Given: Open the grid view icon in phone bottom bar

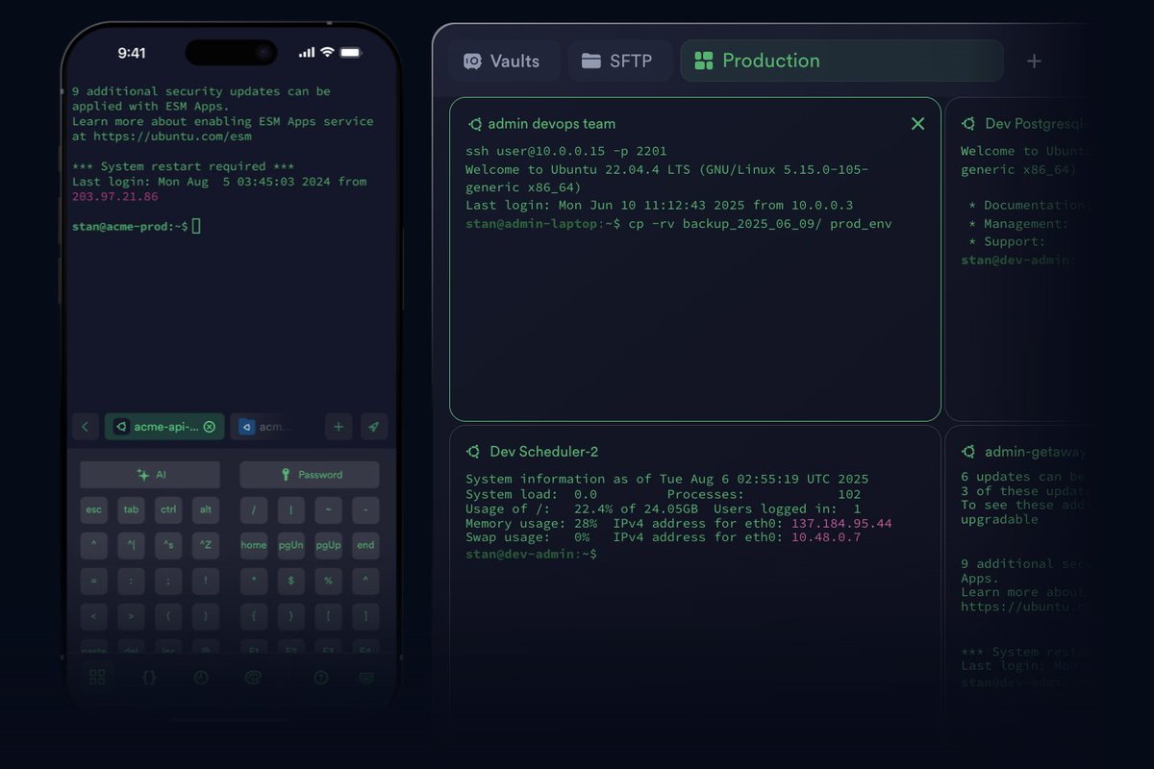Looking at the screenshot, I should point(97,678).
